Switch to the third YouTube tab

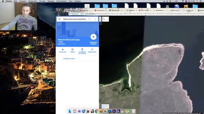coord(101,10)
